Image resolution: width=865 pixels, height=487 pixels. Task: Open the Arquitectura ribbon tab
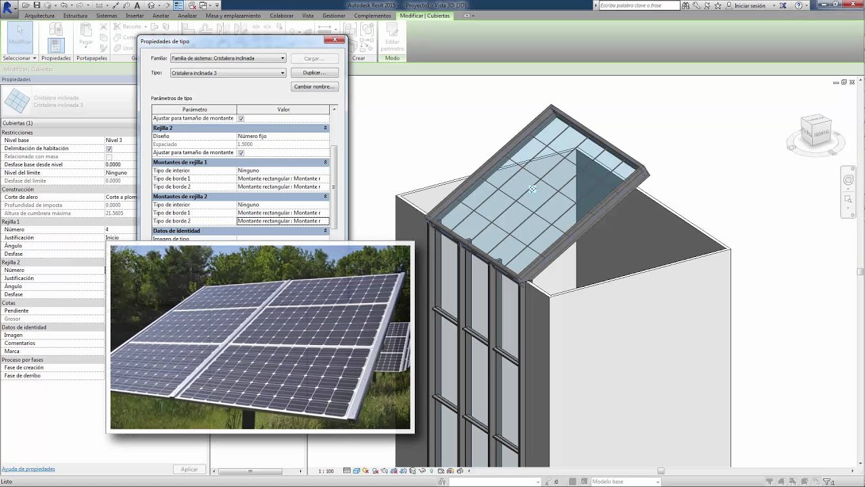tap(39, 16)
